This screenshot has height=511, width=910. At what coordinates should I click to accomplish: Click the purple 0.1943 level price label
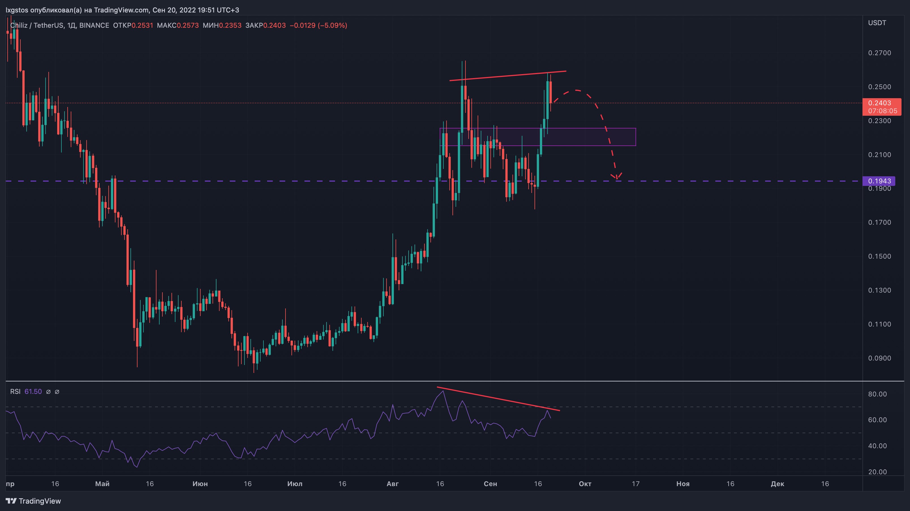pyautogui.click(x=879, y=181)
